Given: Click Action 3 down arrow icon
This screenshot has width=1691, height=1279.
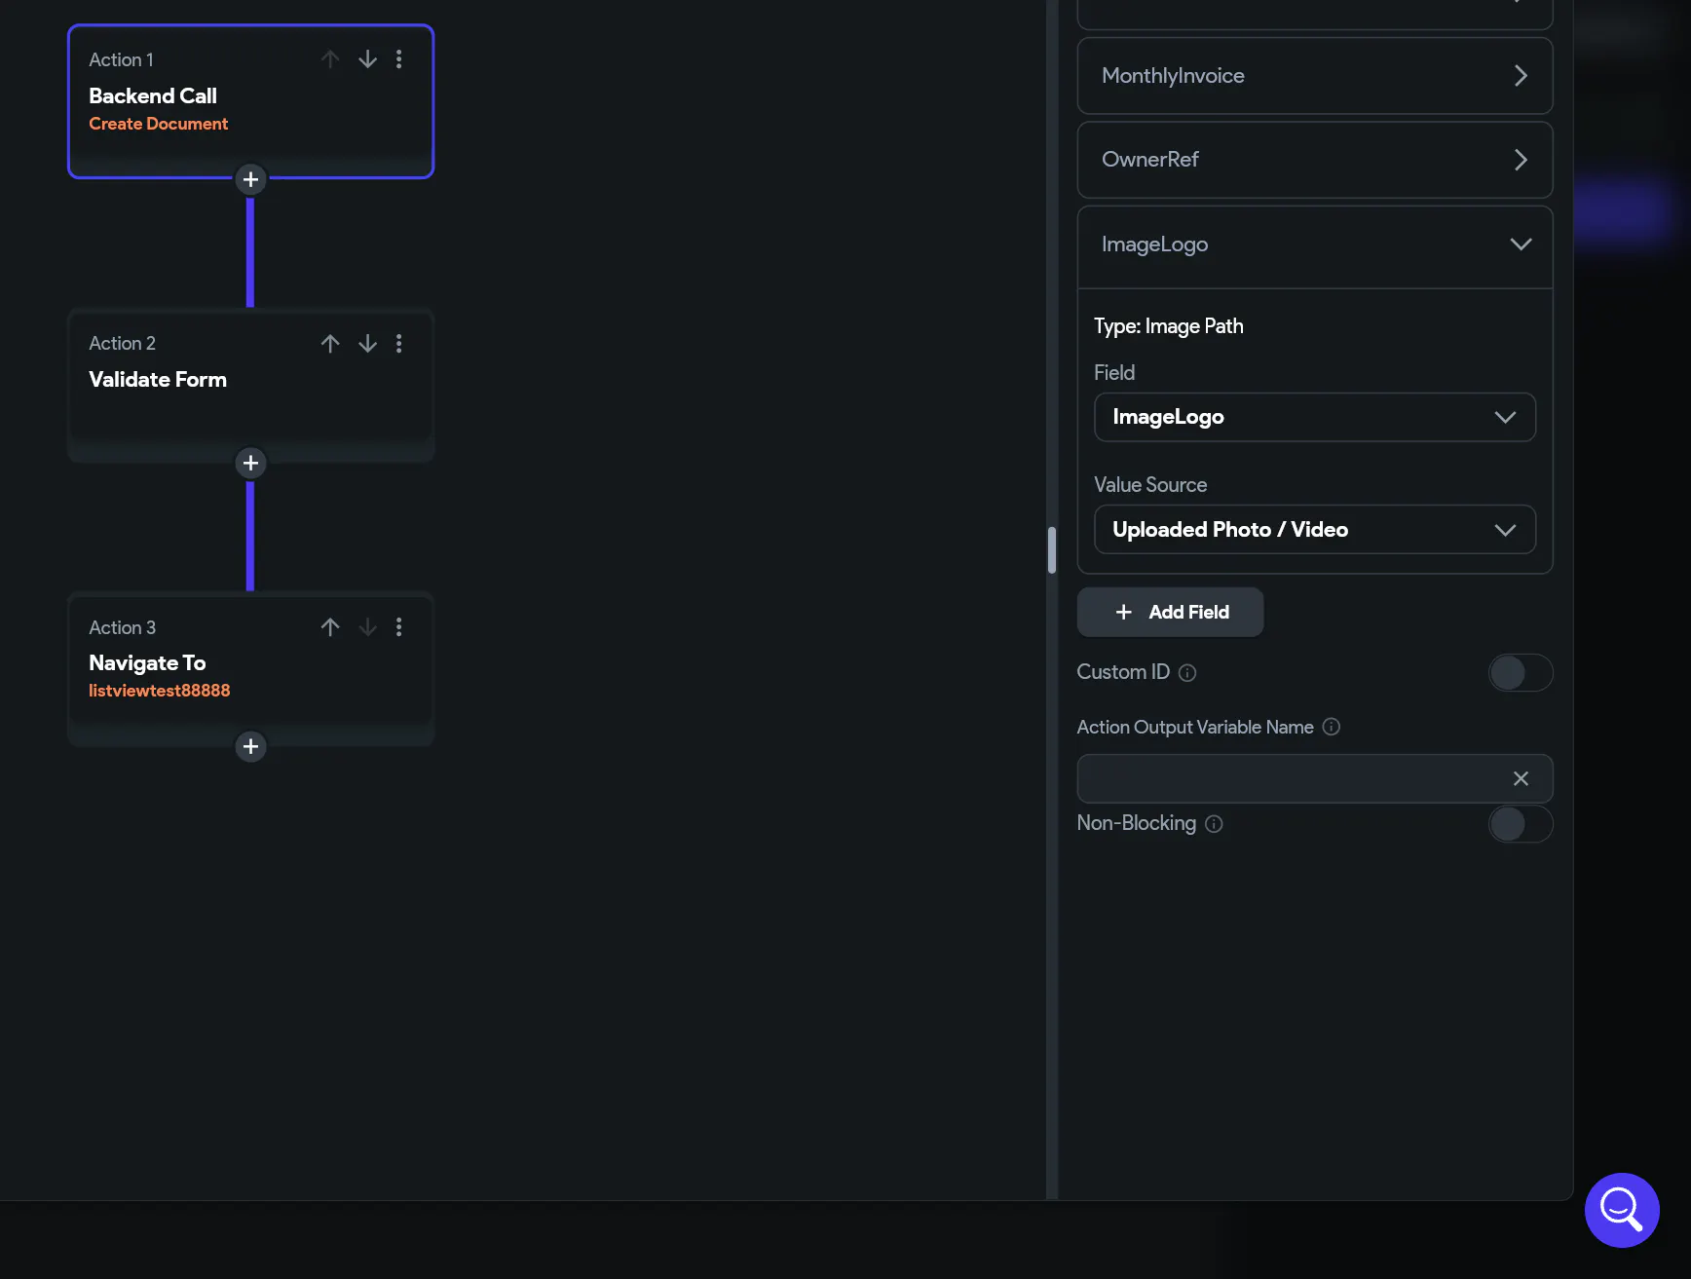Looking at the screenshot, I should pyautogui.click(x=367, y=627).
